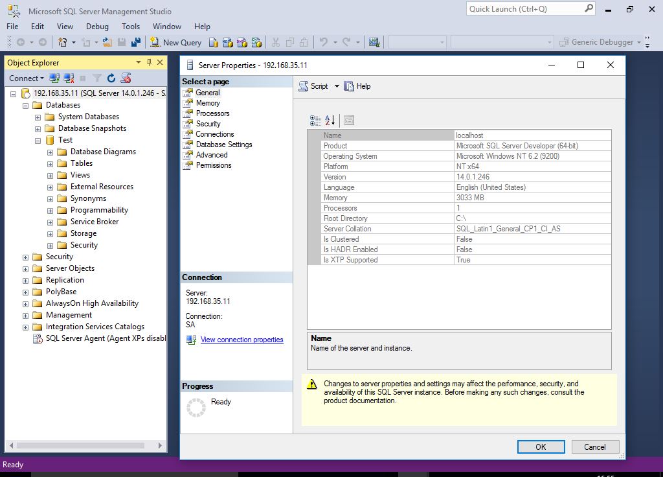663x477 pixels.
Task: Click the Disconnect icon in Object Explorer
Action: coord(69,78)
